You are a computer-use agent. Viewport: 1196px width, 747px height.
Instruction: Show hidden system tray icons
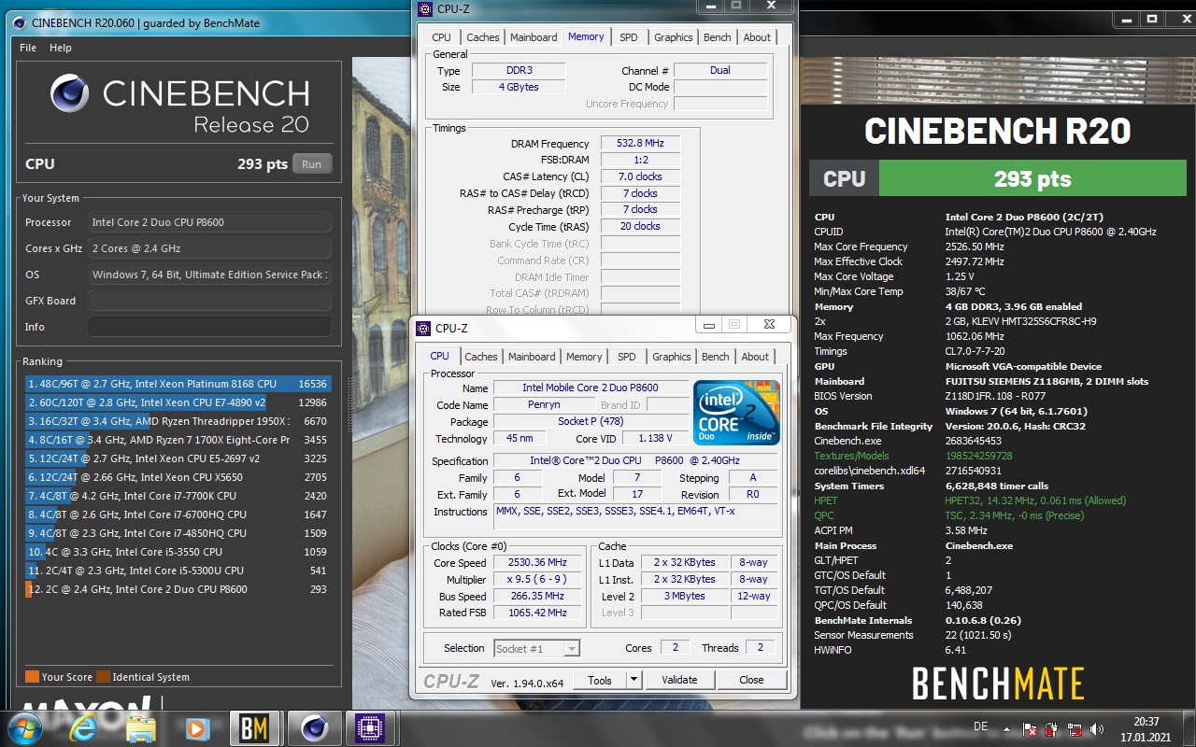tap(1007, 728)
